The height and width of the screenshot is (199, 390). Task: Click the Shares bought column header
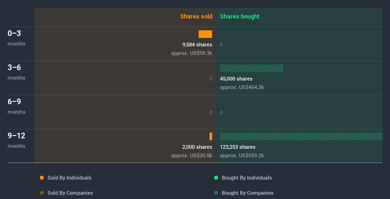coord(240,17)
